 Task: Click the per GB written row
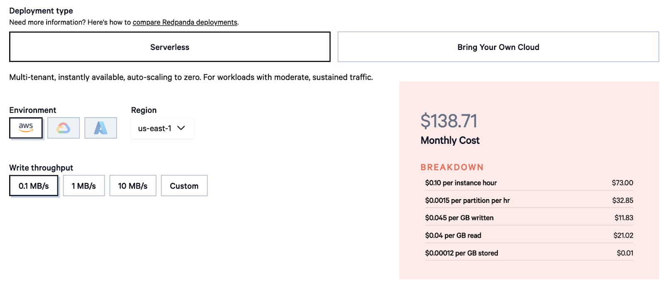pos(529,218)
